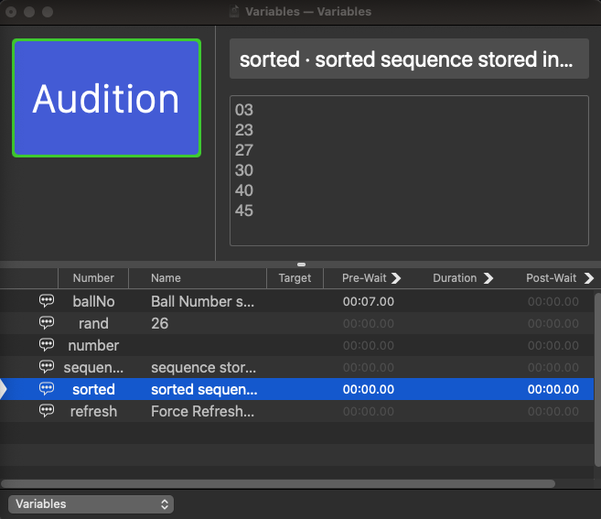Viewport: 601px width, 519px height.
Task: Select the Force Refresh cue row
Action: [x=202, y=411]
